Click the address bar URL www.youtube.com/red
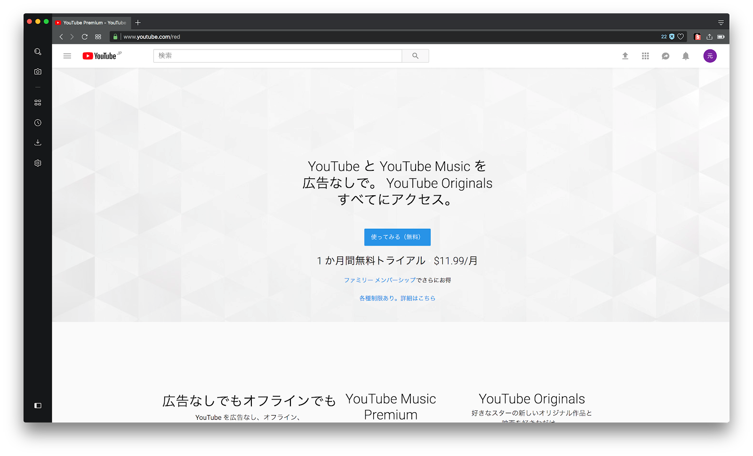Image resolution: width=753 pixels, height=456 pixels. [152, 37]
